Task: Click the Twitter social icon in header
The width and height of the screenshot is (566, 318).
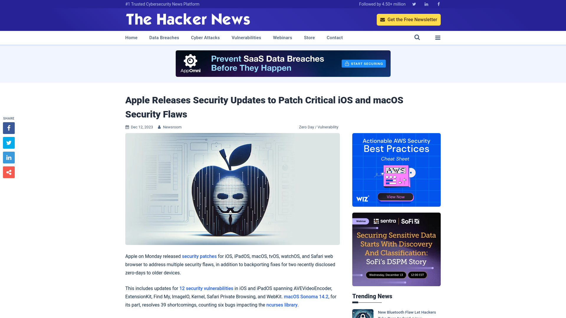Action: coord(414,4)
